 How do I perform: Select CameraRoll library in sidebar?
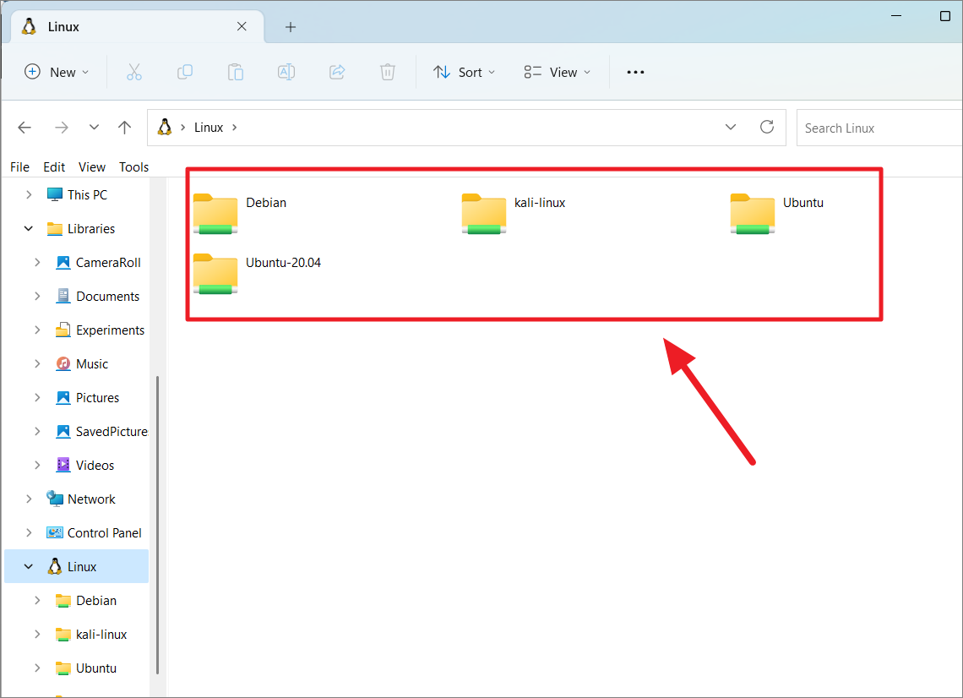pyautogui.click(x=108, y=262)
